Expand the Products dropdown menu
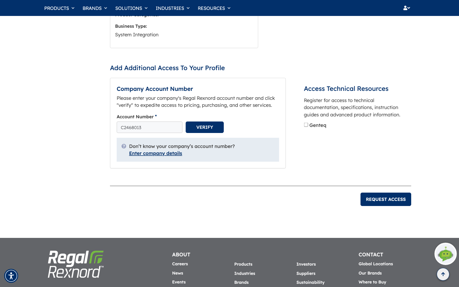459x287 pixels. [59, 8]
